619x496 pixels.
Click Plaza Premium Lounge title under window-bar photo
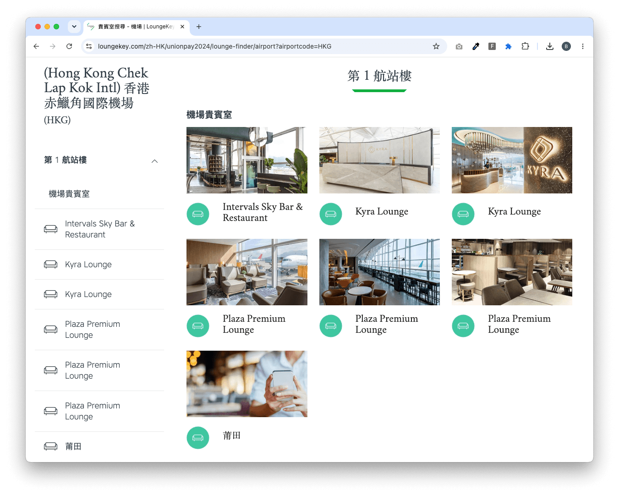tap(387, 324)
